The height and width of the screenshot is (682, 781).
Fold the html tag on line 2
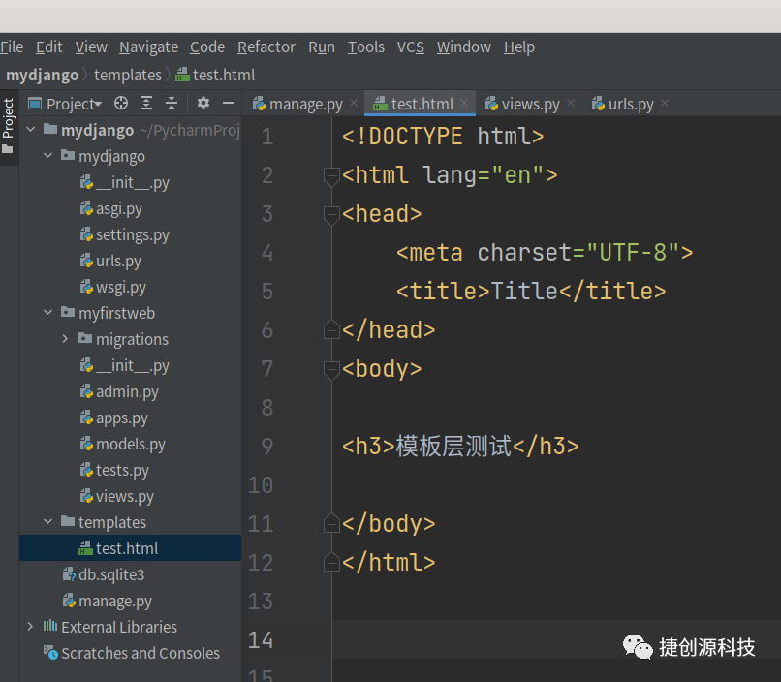point(331,176)
